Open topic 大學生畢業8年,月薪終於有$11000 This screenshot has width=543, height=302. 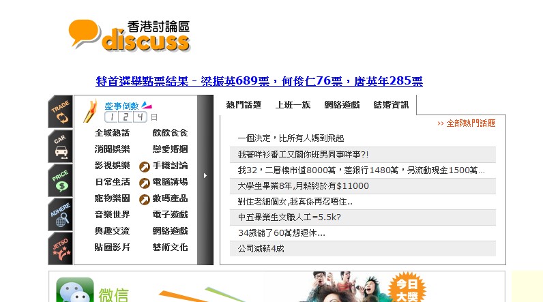(303, 186)
